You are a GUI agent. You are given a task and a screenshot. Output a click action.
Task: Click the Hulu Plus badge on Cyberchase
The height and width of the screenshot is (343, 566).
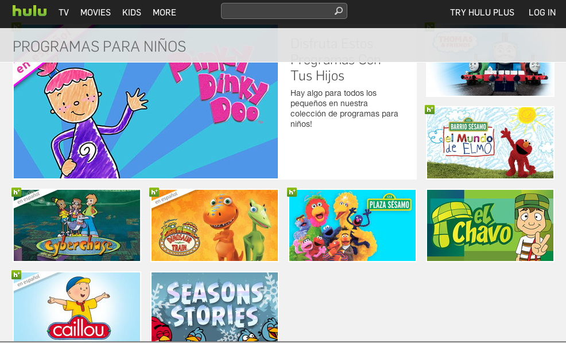16,192
